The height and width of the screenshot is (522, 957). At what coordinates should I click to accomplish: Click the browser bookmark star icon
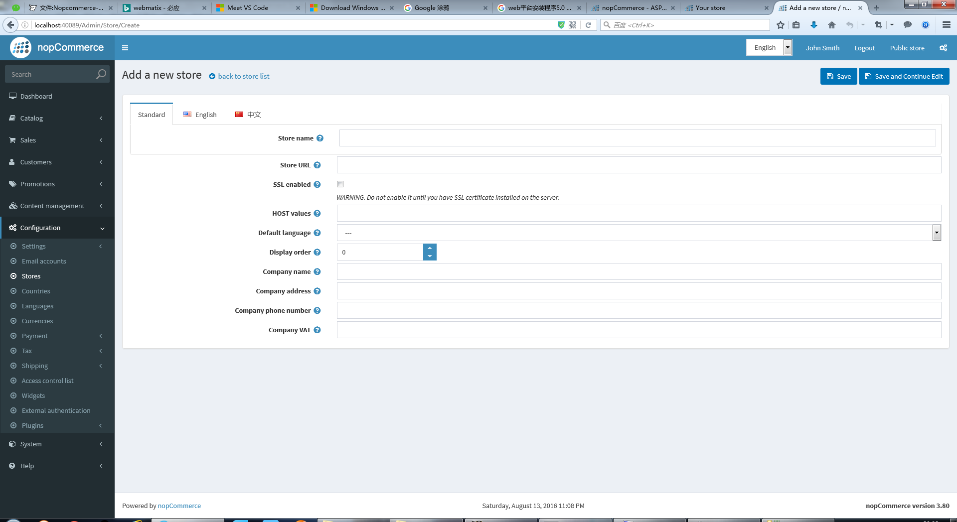point(781,25)
